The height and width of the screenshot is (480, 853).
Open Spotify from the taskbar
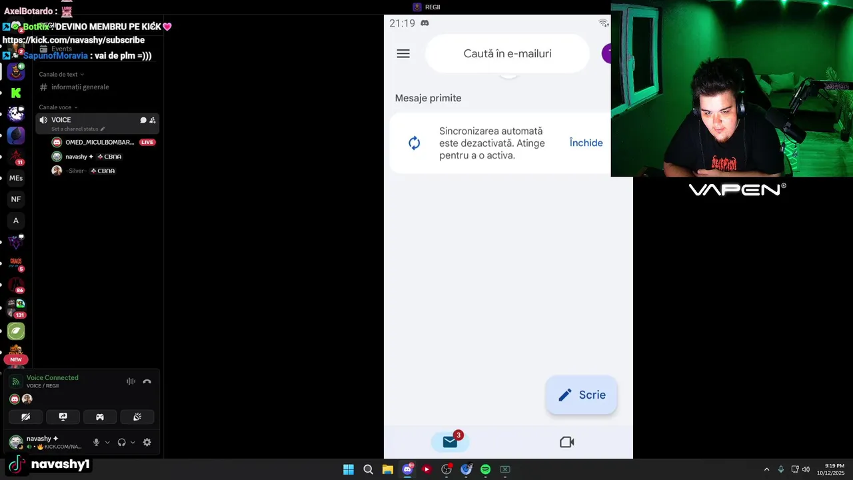(486, 469)
